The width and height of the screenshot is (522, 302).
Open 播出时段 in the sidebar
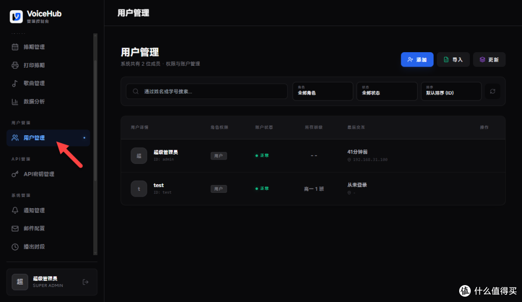(x=48, y=247)
